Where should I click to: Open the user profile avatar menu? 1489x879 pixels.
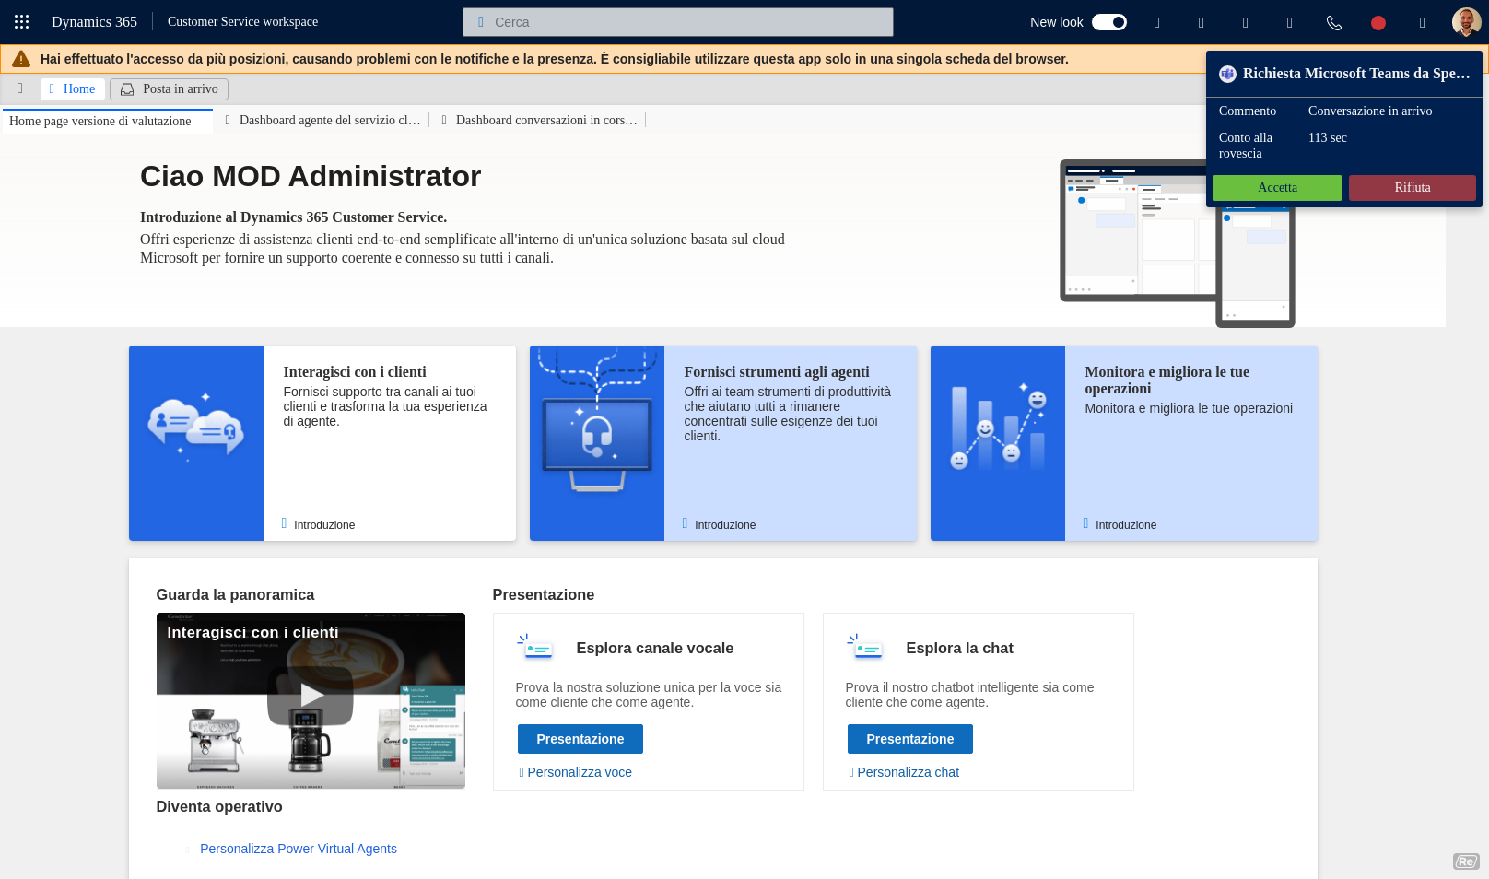pos(1466,22)
